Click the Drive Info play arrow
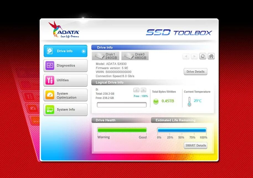Image resolution: width=253 pixels, height=178 pixels. 84,51
